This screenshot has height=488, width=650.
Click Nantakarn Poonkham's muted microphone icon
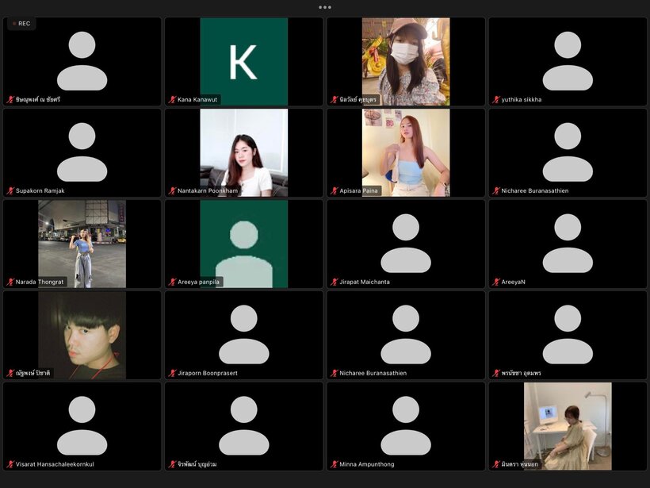point(172,191)
